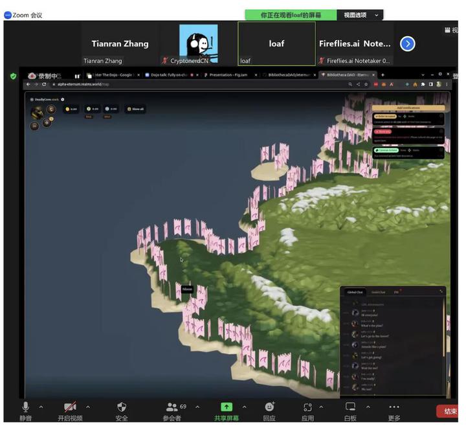Viewport: 466px width, 428px height.
Task: Reload the shared browser page
Action: tap(44, 84)
